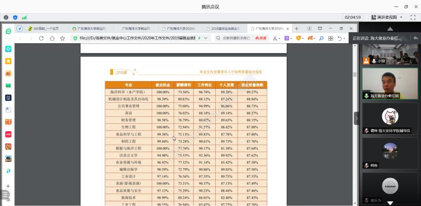Switch to the 2018届毕业生就业 browser tab
This screenshot has height=206, width=421.
point(225,28)
